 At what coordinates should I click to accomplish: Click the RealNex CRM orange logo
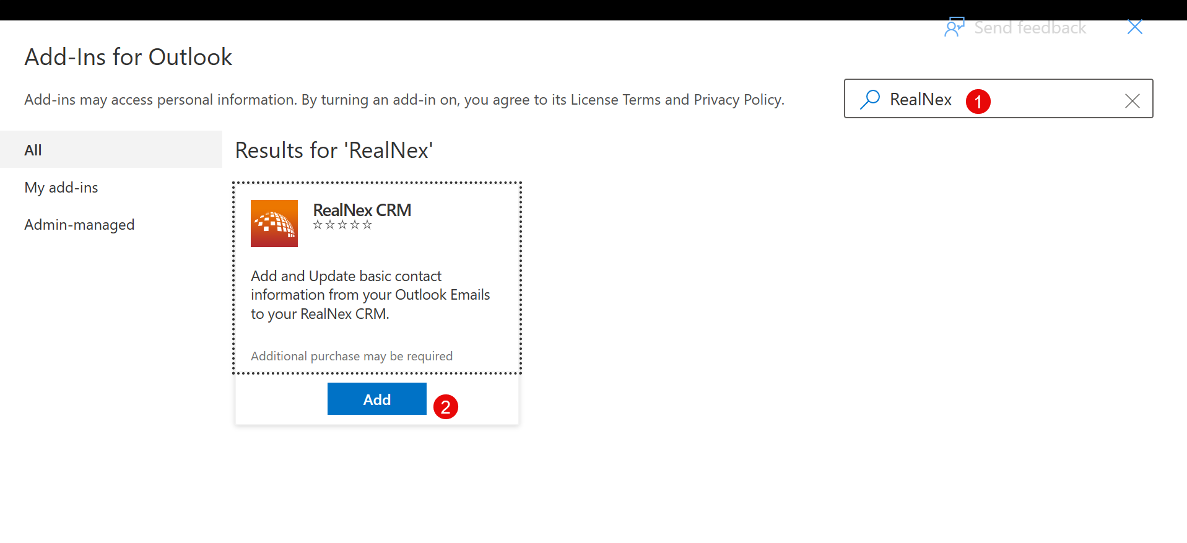pos(274,224)
